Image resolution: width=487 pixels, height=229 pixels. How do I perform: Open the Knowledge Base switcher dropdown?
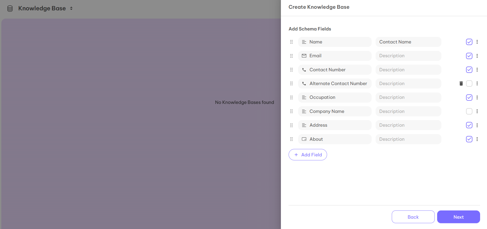[x=71, y=8]
